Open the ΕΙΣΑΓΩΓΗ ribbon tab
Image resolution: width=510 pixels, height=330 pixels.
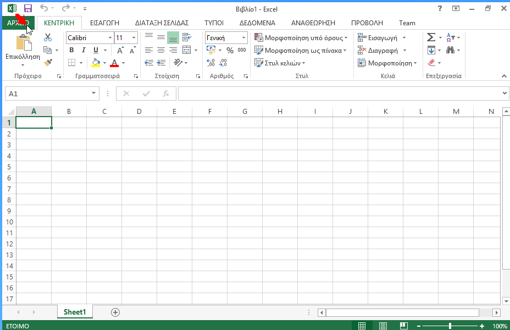pos(105,23)
